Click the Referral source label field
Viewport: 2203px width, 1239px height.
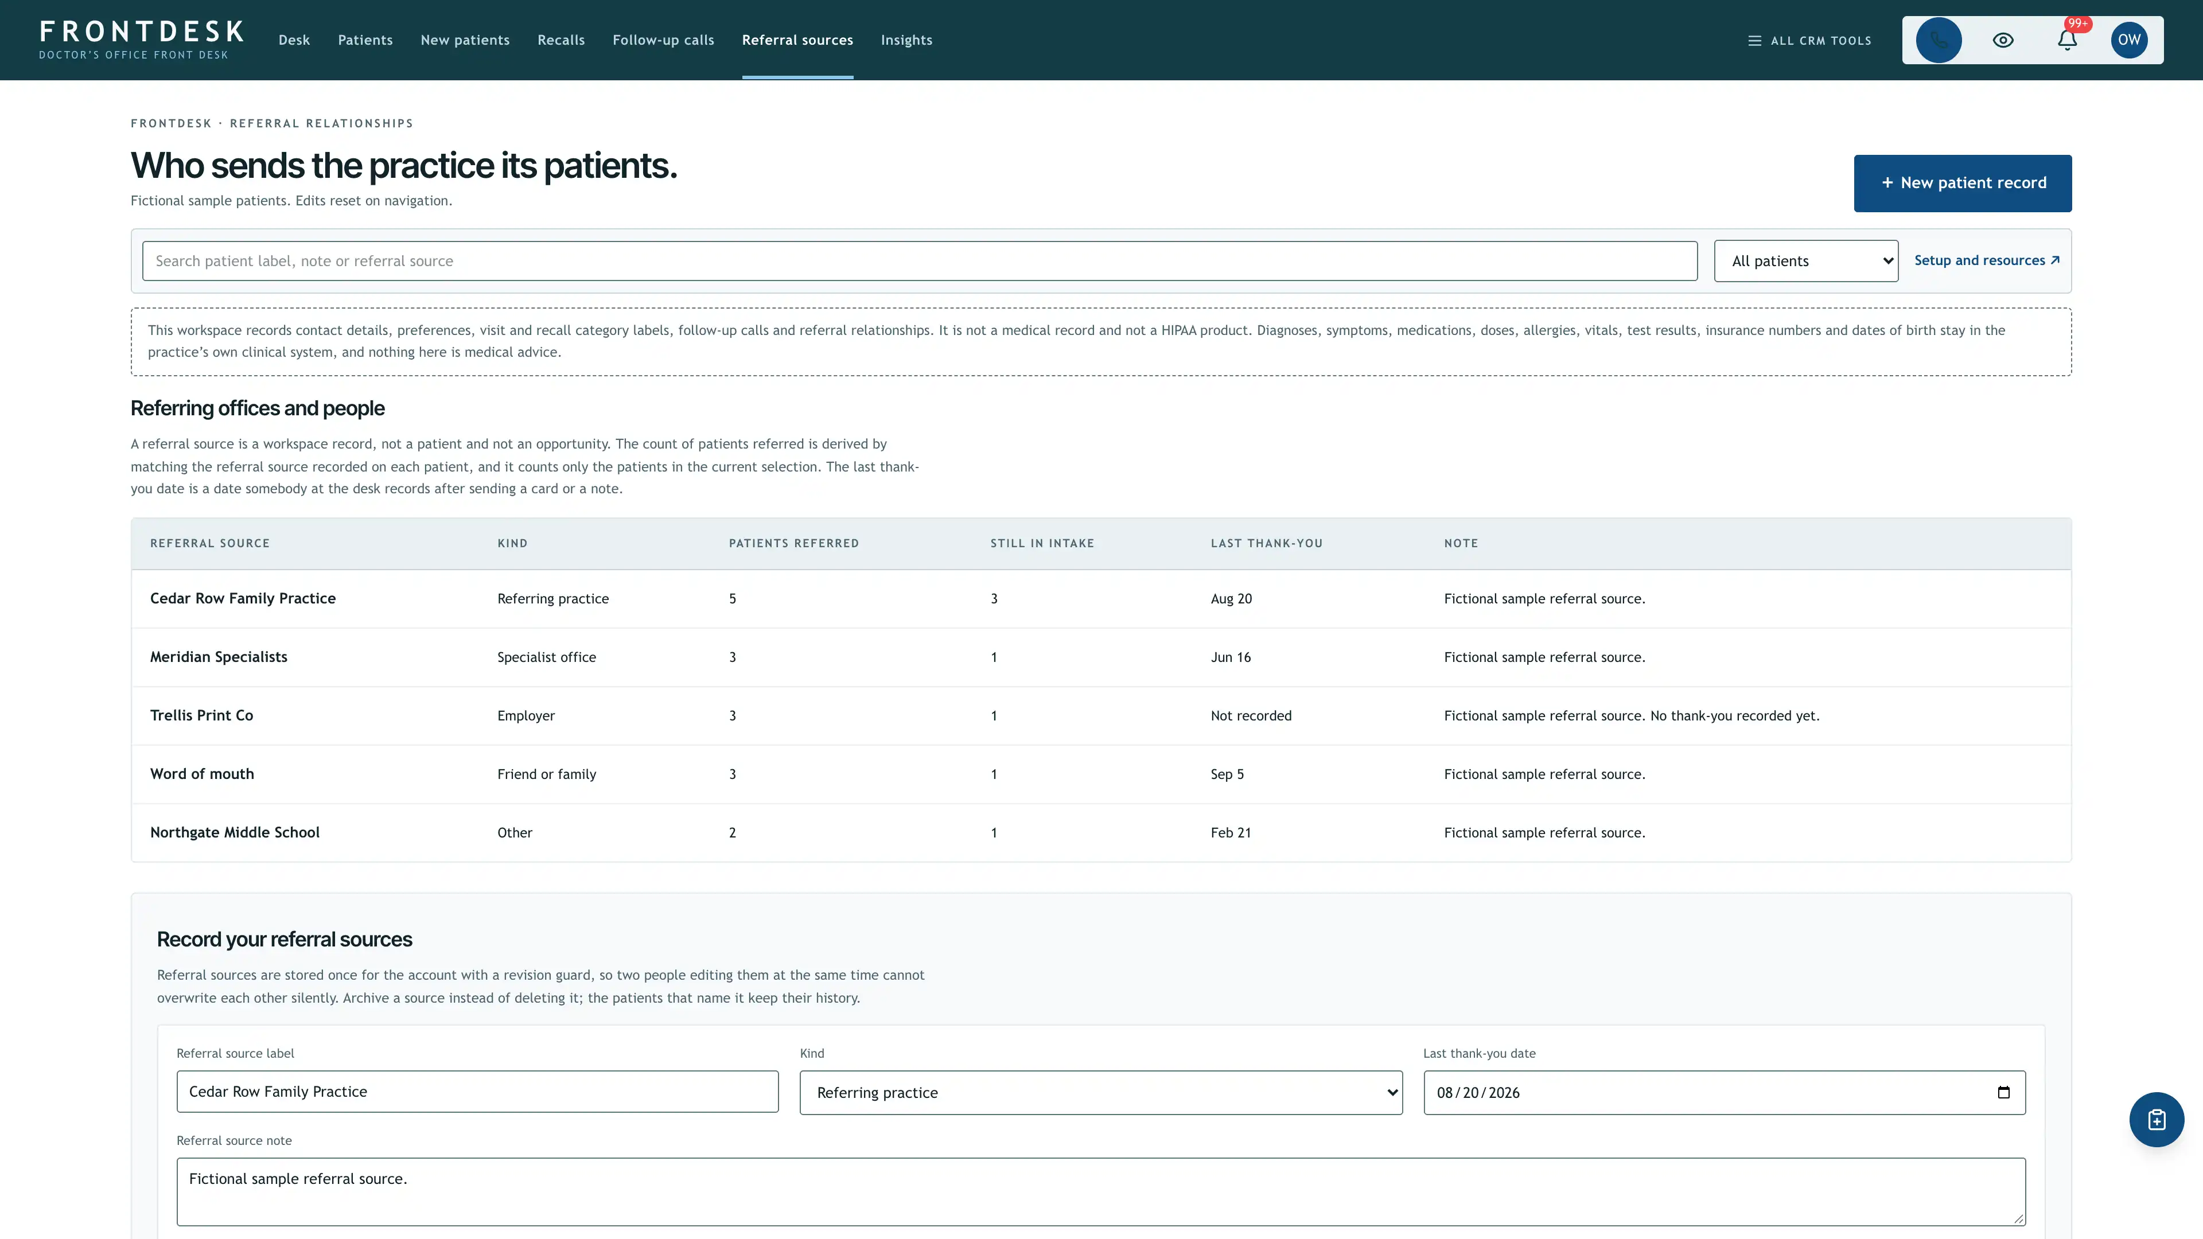pos(477,1092)
